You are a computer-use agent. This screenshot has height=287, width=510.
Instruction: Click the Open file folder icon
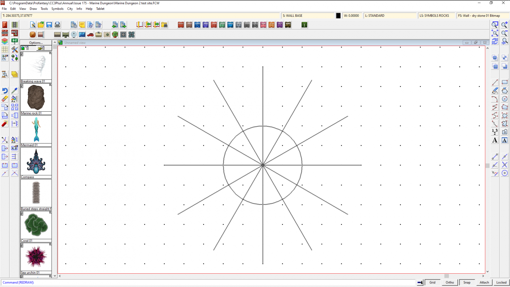pos(41,25)
